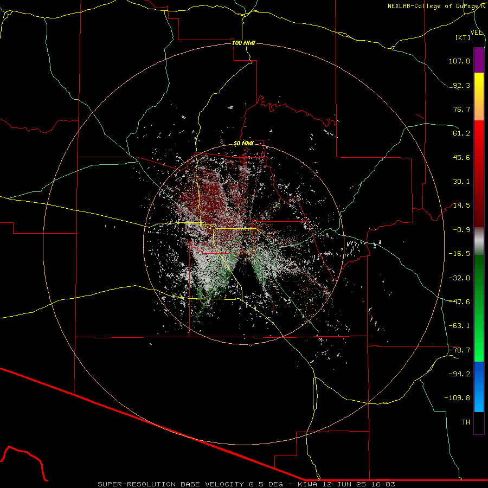Select the -0.9 scale value
The height and width of the screenshot is (488, 488).
[x=461, y=230]
